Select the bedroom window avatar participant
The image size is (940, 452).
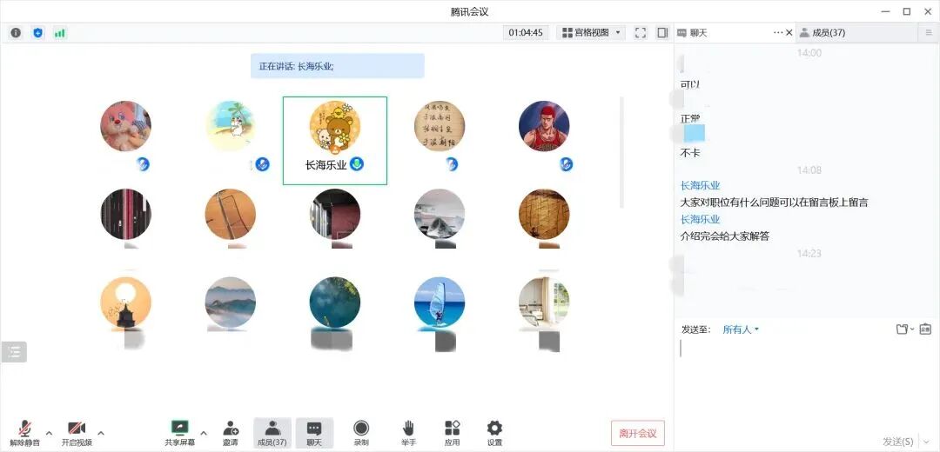544,302
